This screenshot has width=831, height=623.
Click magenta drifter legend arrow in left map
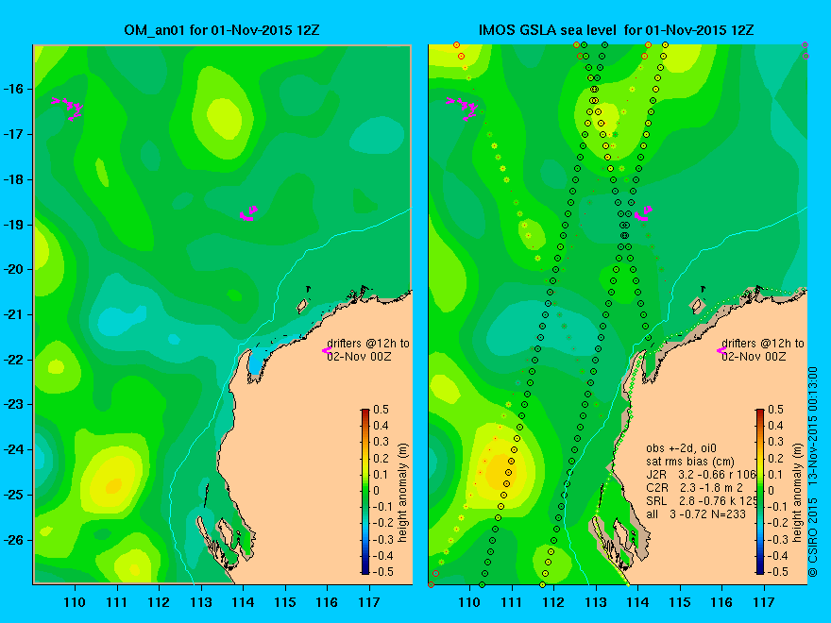pyautogui.click(x=327, y=350)
